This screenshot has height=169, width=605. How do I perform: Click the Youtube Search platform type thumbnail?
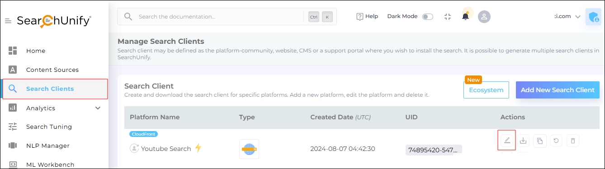point(249,149)
